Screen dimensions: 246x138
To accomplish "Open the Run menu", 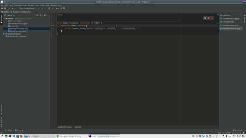I will (x=37, y=5).
